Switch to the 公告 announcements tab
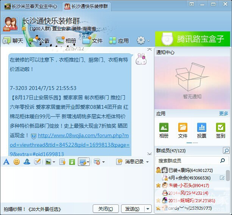 coord(39,40)
